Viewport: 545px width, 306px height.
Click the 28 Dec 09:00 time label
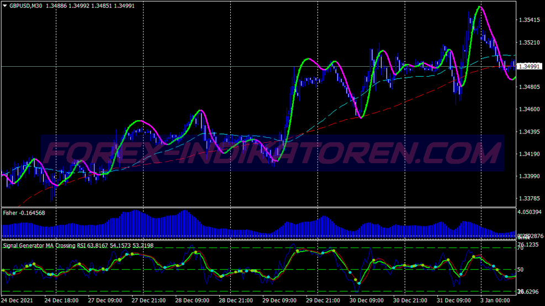coord(192,300)
